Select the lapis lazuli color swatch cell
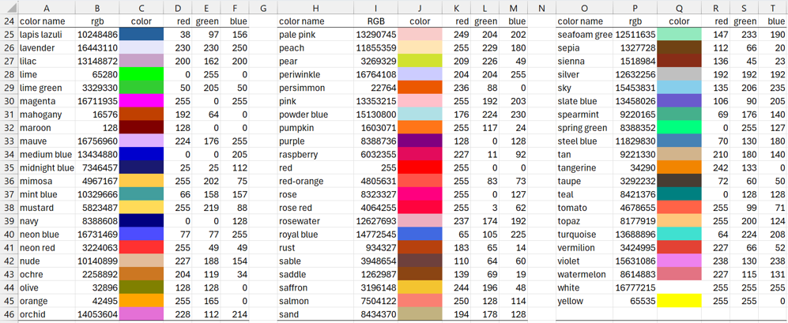The height and width of the screenshot is (323, 788). pyautogui.click(x=141, y=35)
